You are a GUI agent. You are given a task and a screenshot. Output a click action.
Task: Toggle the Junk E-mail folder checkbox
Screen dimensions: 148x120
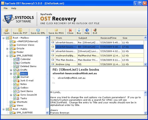click(15, 81)
